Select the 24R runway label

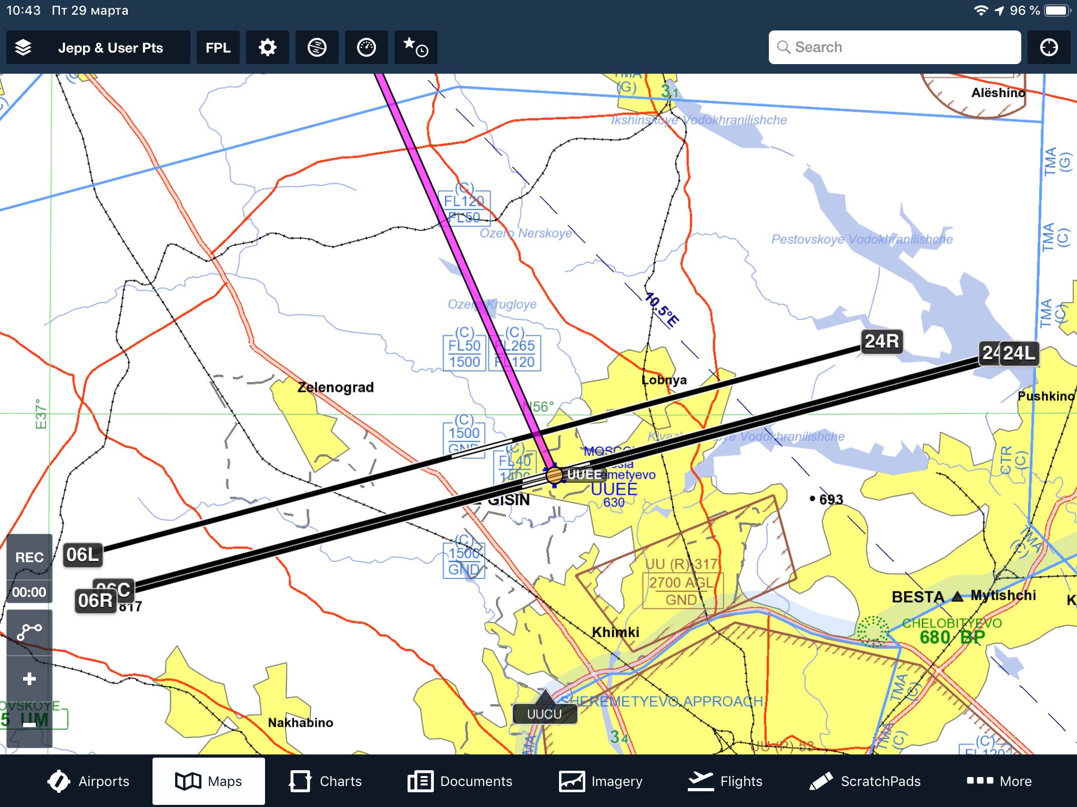(882, 341)
